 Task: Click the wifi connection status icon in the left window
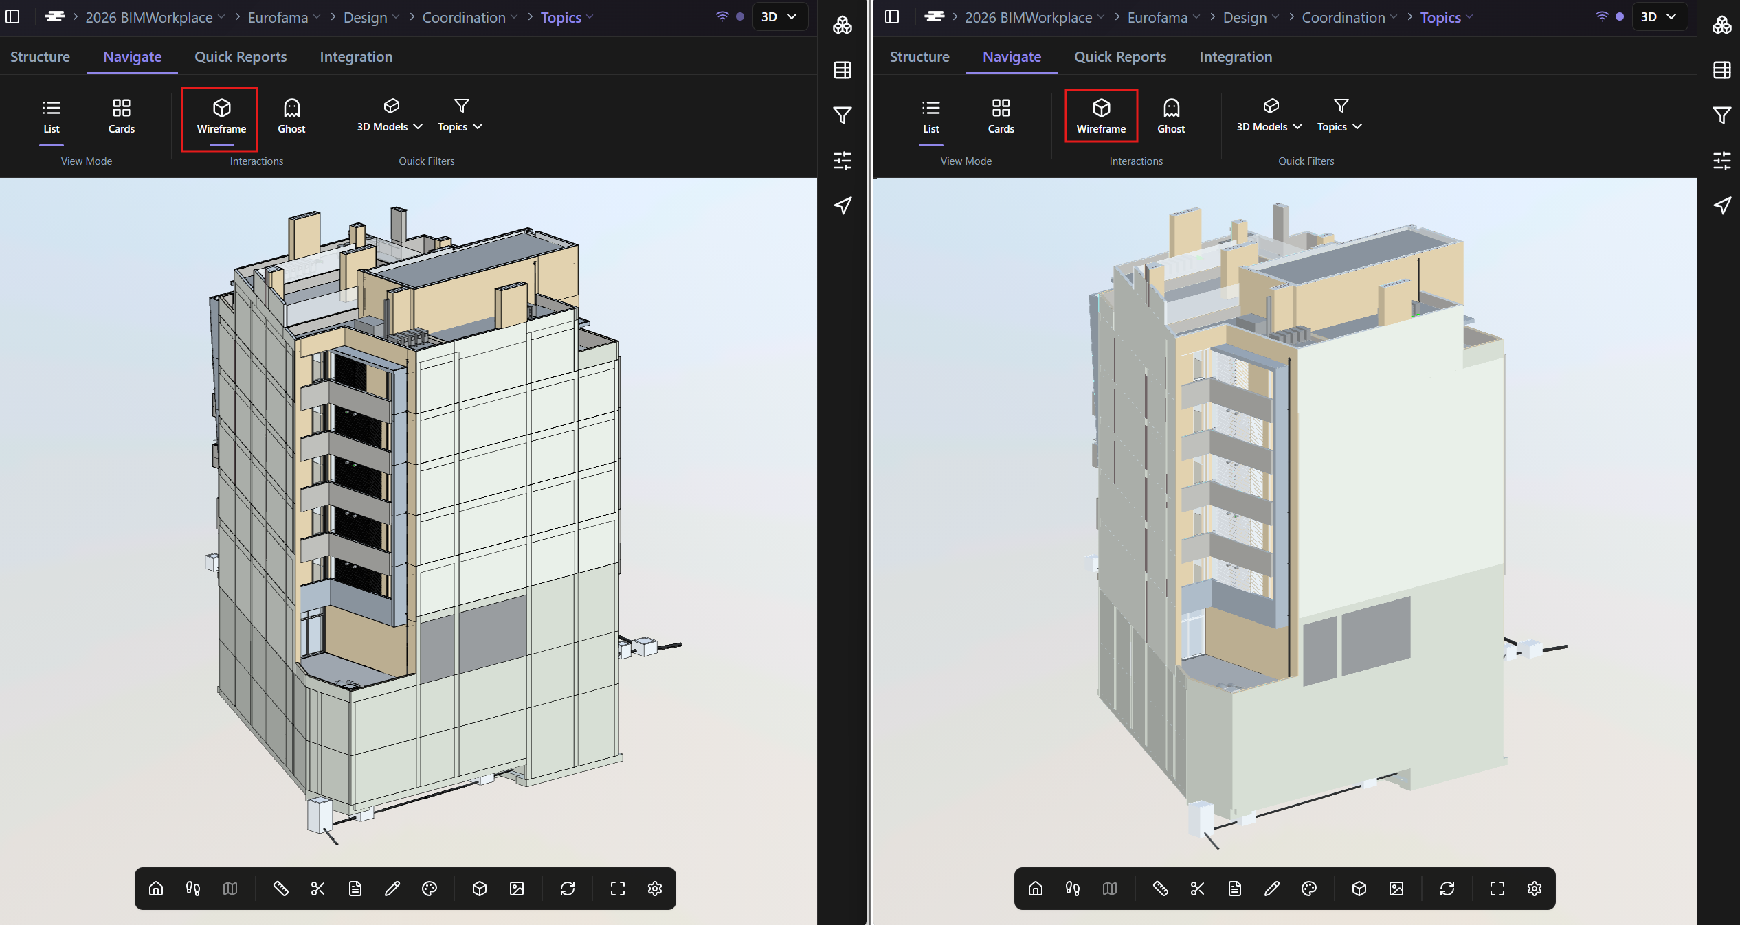[722, 16]
